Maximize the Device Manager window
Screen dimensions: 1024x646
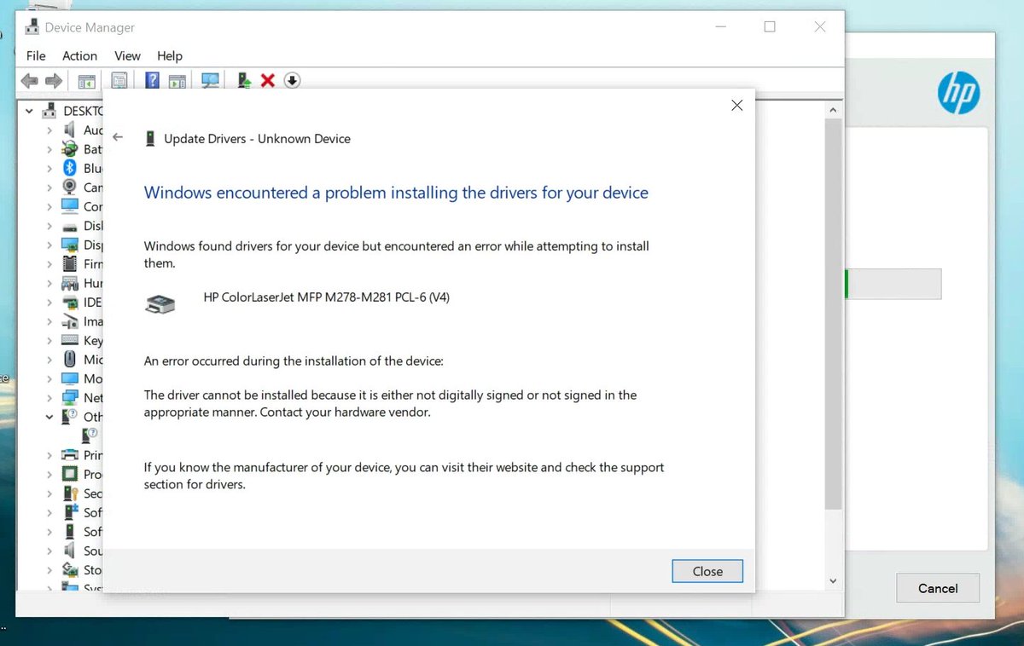pos(770,27)
